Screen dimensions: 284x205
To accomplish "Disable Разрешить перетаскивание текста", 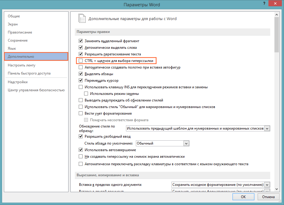I will (x=81, y=54).
